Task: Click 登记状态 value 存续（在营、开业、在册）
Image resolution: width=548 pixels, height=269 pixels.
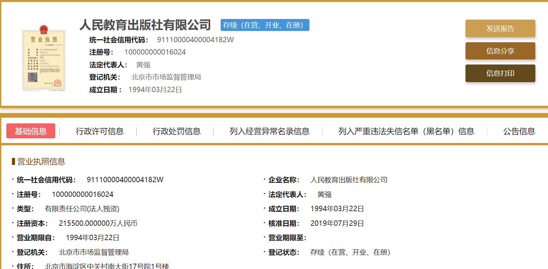Action: click(350, 252)
